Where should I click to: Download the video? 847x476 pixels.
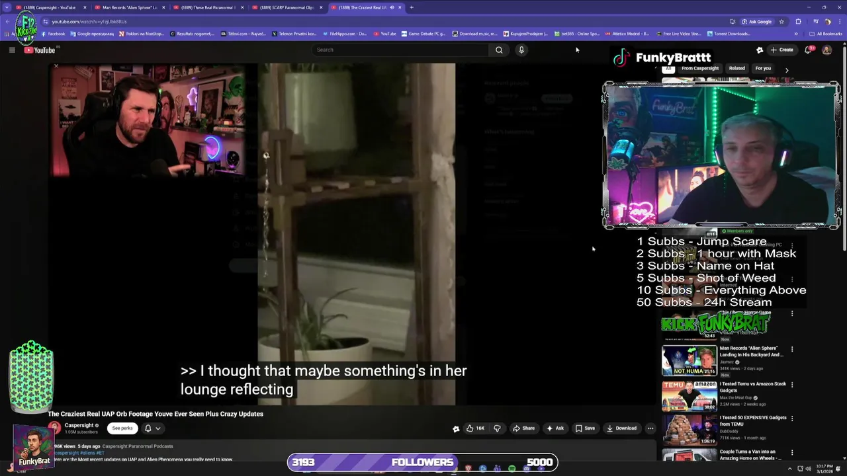(x=621, y=428)
